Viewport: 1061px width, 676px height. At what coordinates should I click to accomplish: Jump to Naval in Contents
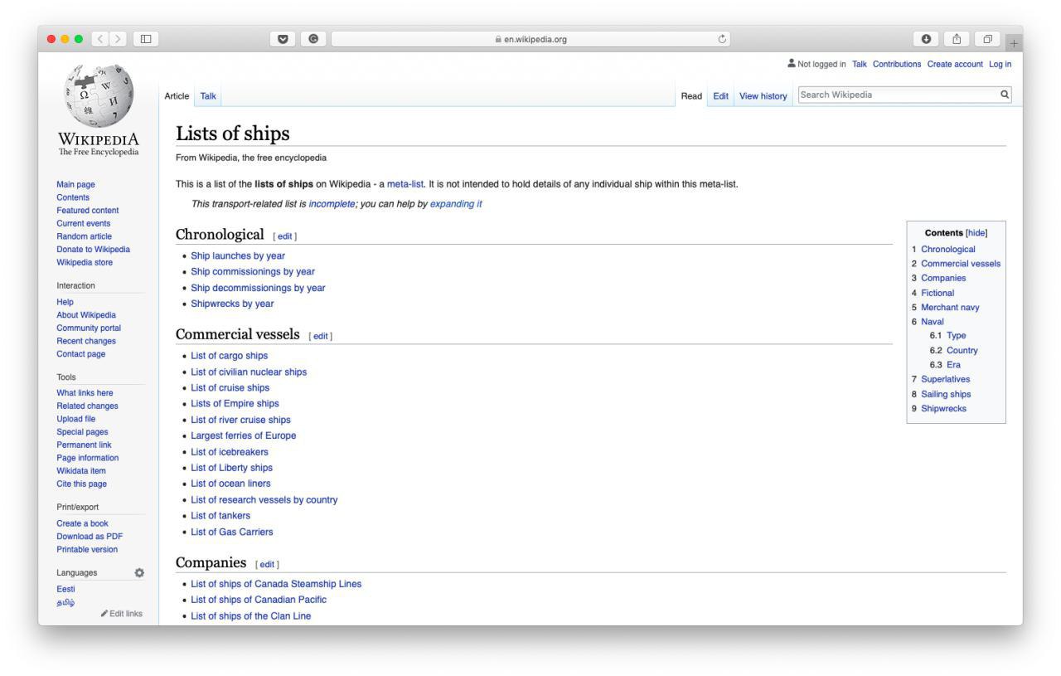(x=933, y=321)
